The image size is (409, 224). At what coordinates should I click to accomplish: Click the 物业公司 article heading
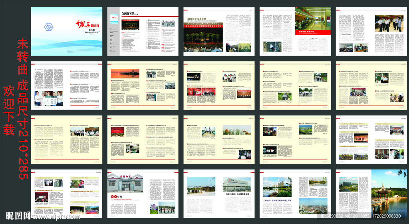click(117, 196)
